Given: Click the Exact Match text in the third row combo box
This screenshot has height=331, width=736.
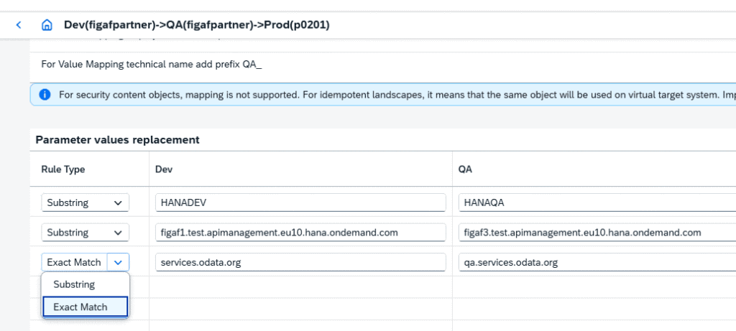Looking at the screenshot, I should (74, 263).
